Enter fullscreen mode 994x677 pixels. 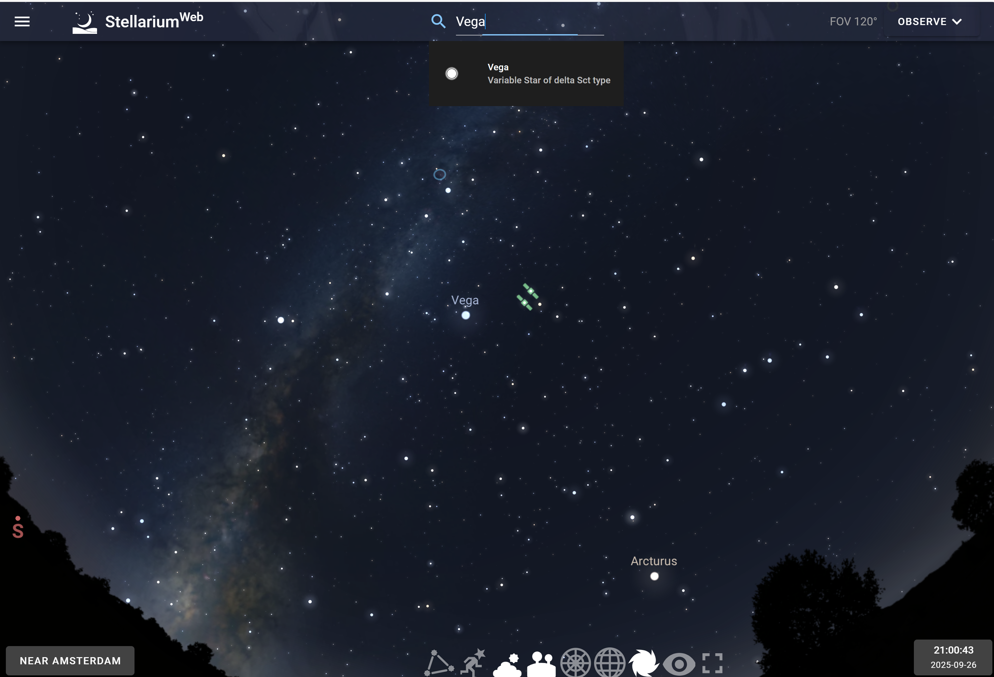pos(713,663)
